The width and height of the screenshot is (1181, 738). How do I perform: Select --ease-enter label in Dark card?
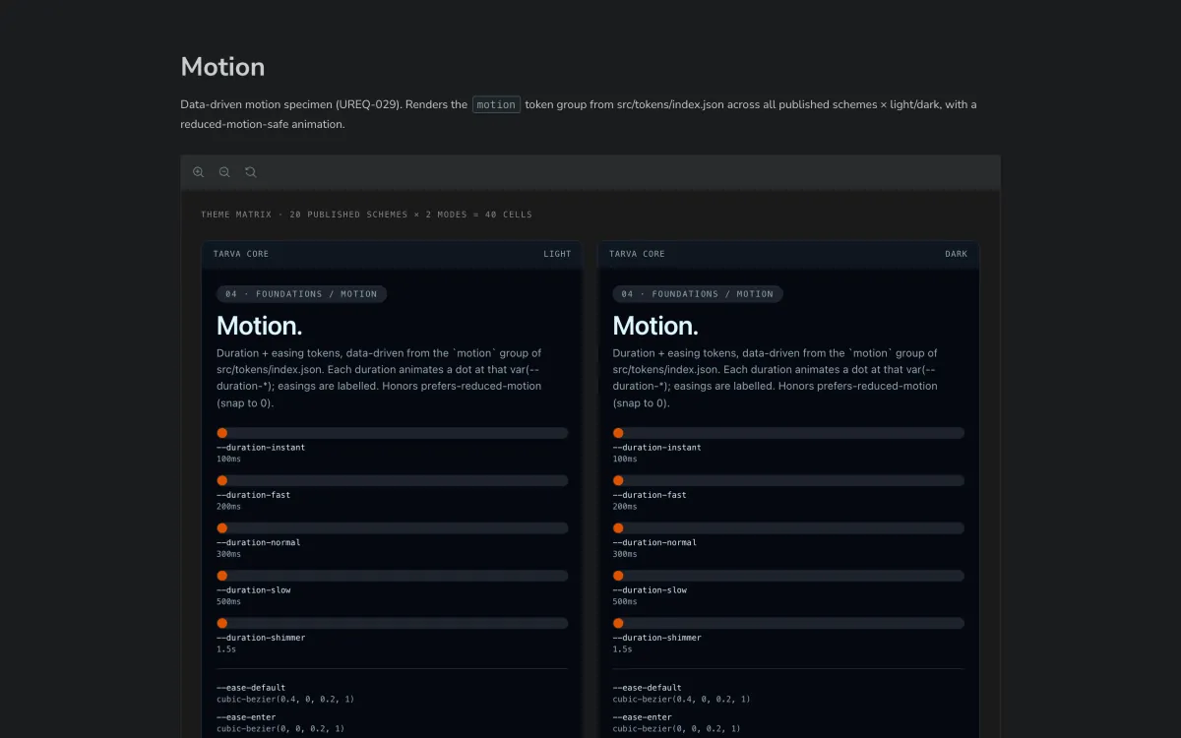click(643, 717)
